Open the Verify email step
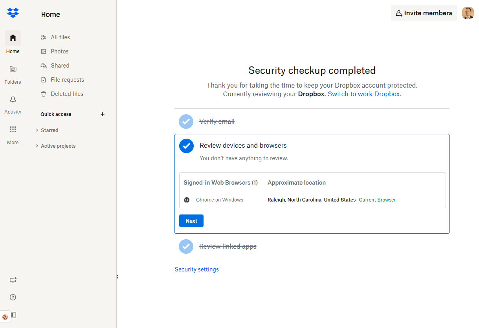Screen dimensions: 479x328 pyautogui.click(x=217, y=122)
